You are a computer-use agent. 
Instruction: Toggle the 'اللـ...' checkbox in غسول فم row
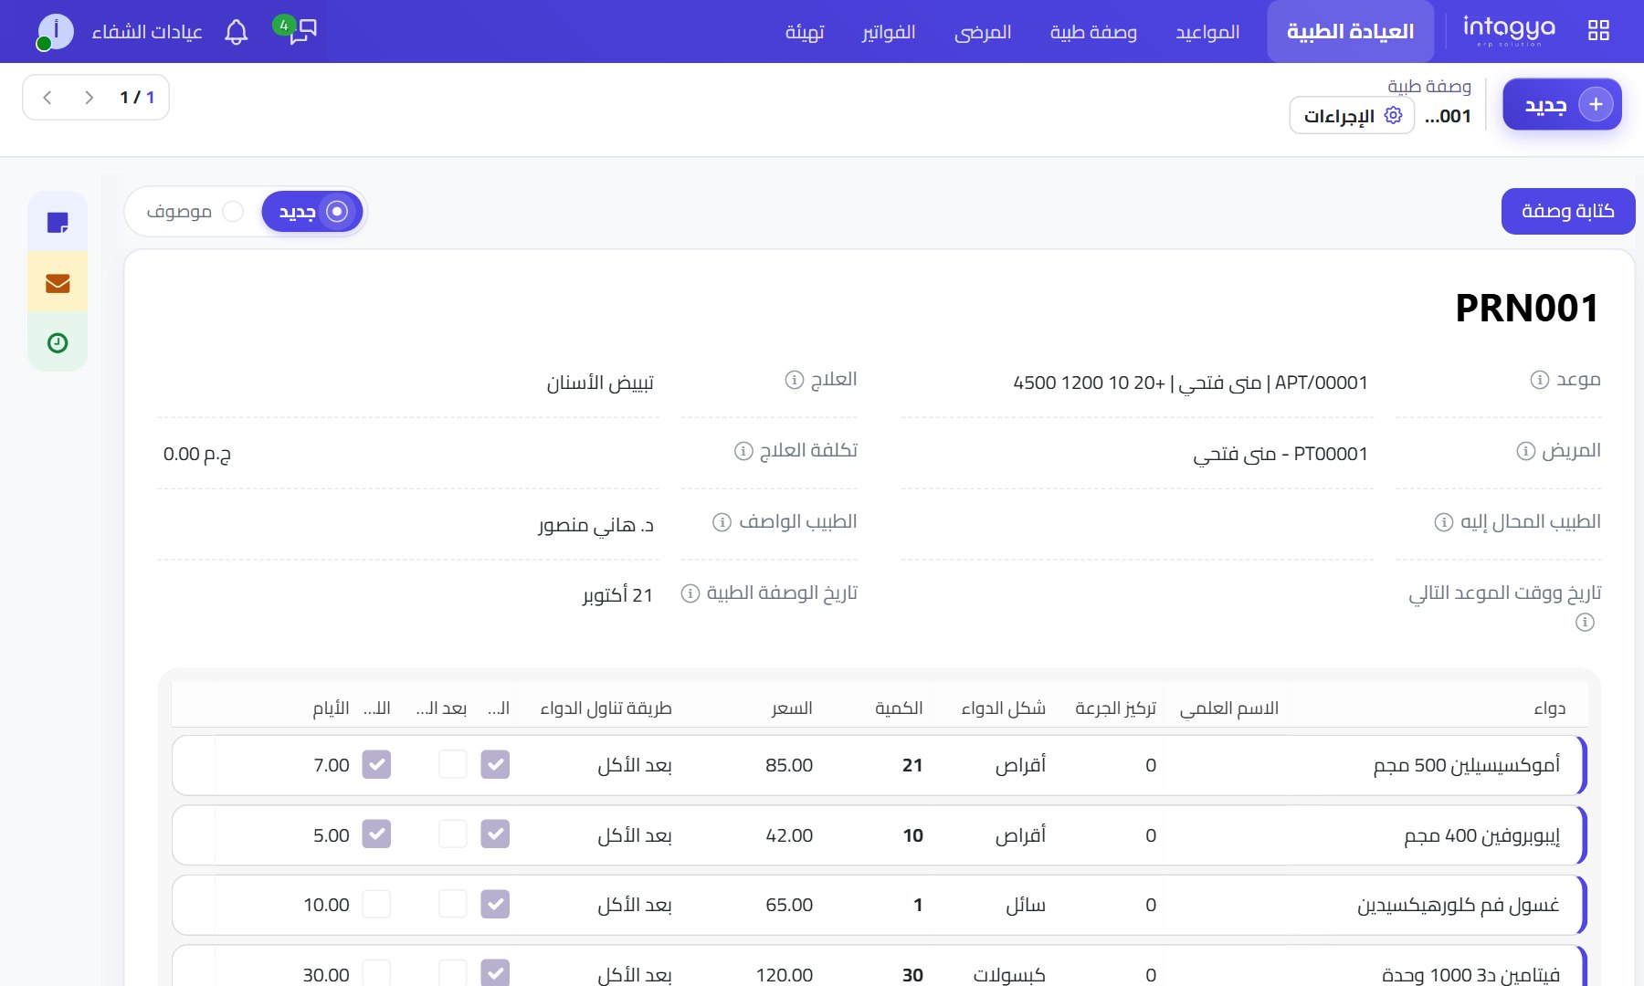pos(376,904)
